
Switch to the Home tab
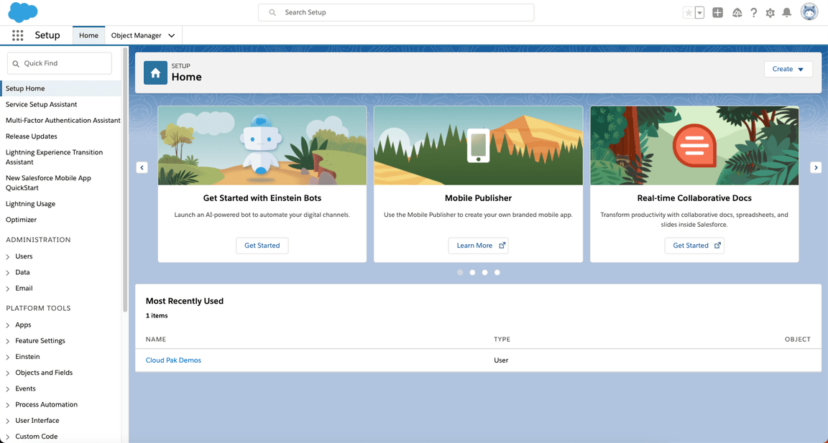[x=88, y=35]
